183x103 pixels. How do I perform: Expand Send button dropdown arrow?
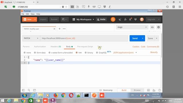tap(143, 38)
